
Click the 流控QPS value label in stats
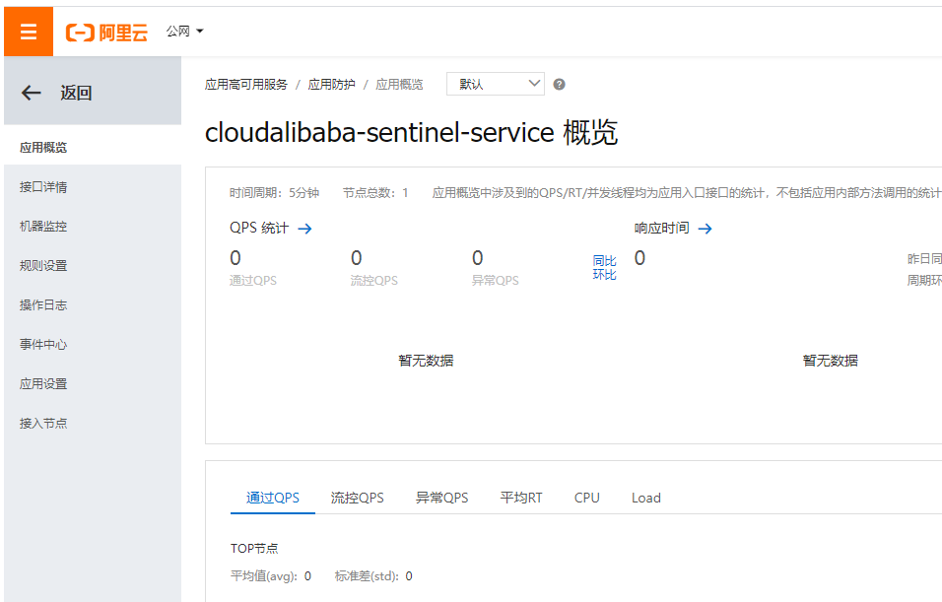[374, 281]
